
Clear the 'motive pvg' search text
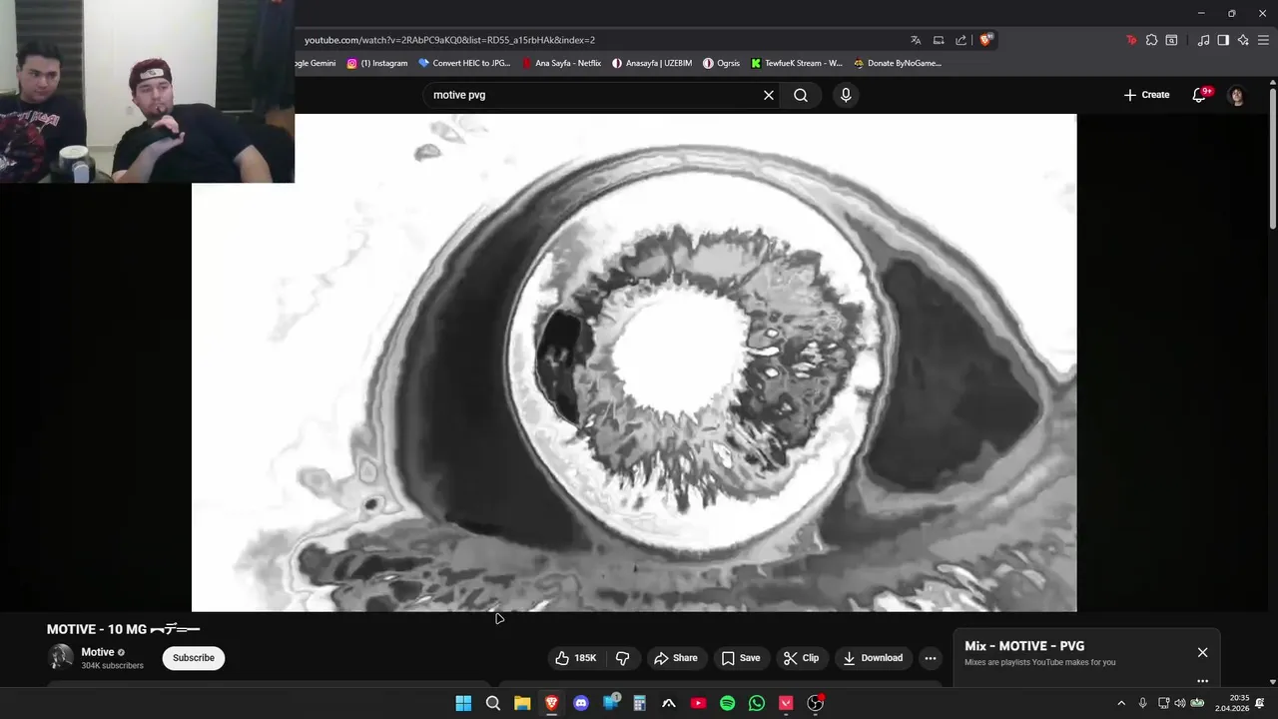[x=769, y=95]
